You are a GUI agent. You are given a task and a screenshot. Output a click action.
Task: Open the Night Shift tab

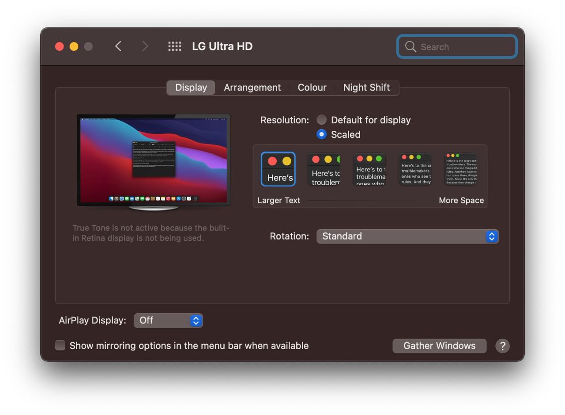point(366,88)
